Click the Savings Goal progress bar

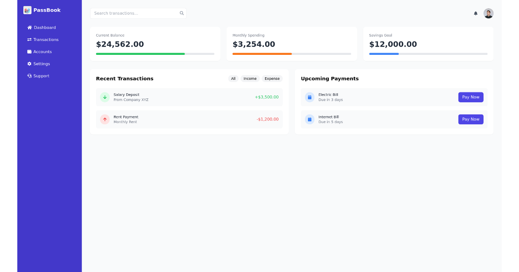click(428, 54)
